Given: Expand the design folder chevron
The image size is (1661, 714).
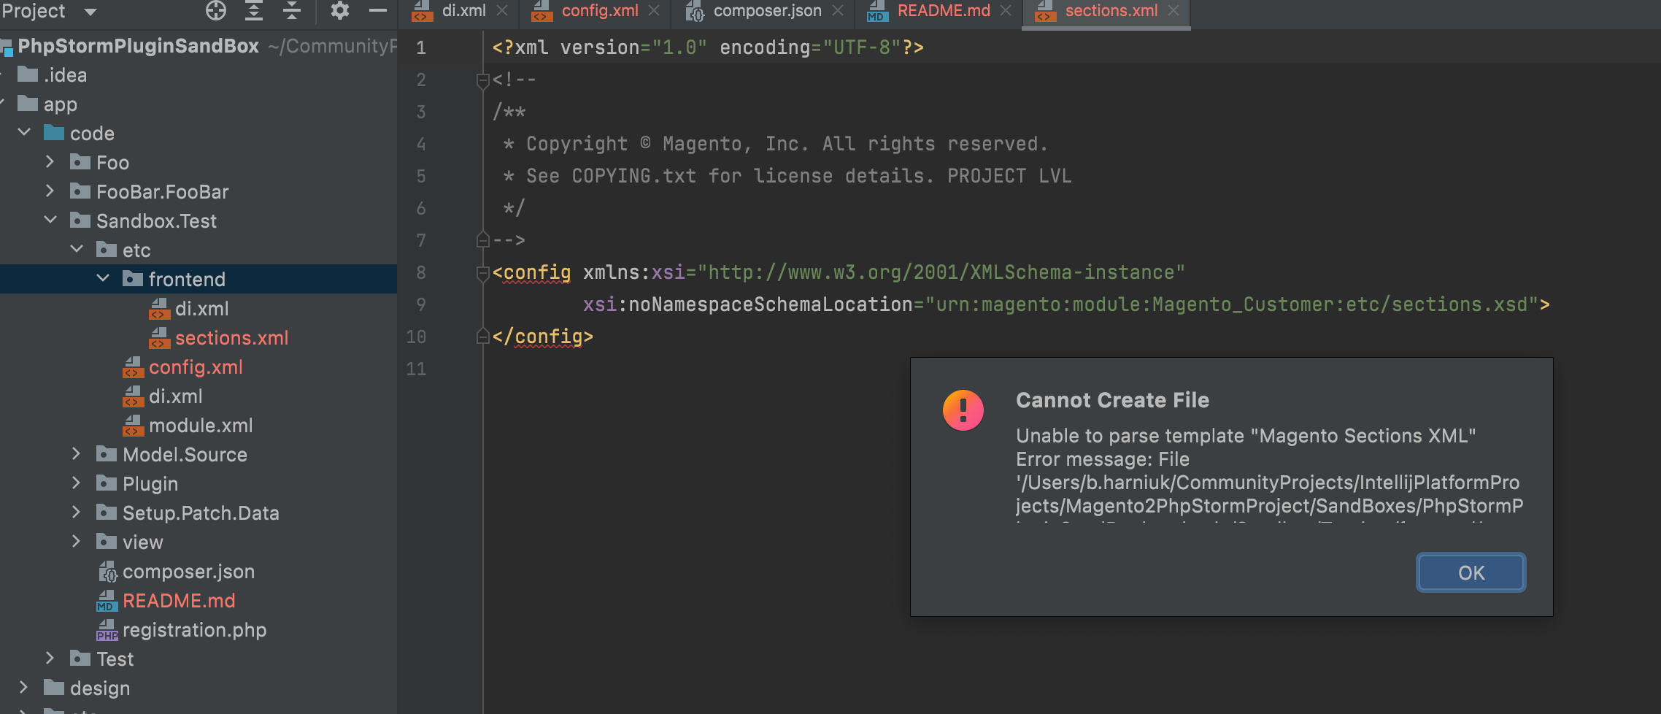Looking at the screenshot, I should 23,687.
